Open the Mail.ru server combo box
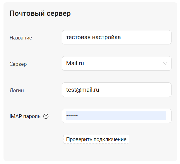180x164 pixels. (116, 63)
